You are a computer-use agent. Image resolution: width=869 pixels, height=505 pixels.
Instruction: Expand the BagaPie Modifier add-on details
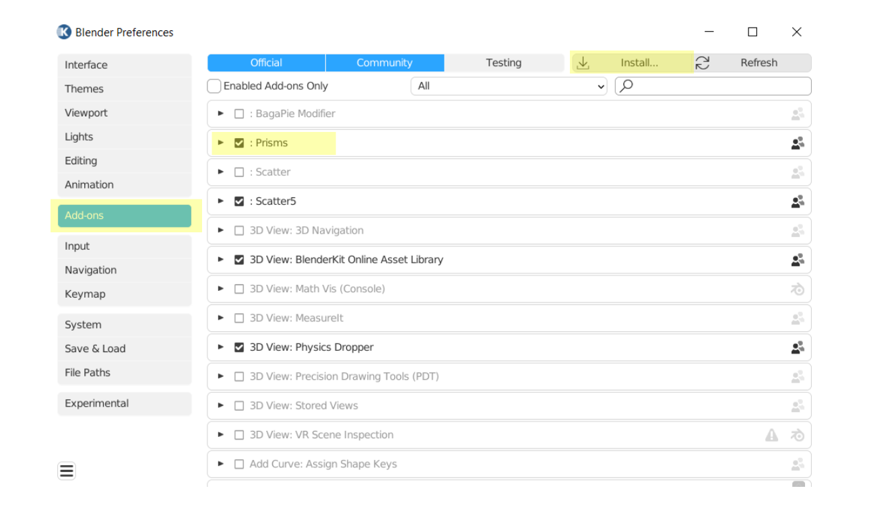[x=220, y=114]
